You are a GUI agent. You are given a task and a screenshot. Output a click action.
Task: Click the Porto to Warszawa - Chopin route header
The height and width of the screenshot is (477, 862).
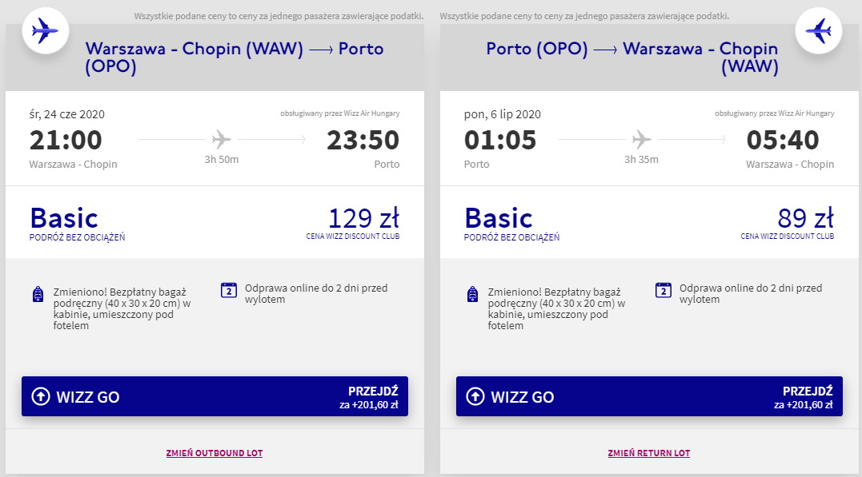632,58
